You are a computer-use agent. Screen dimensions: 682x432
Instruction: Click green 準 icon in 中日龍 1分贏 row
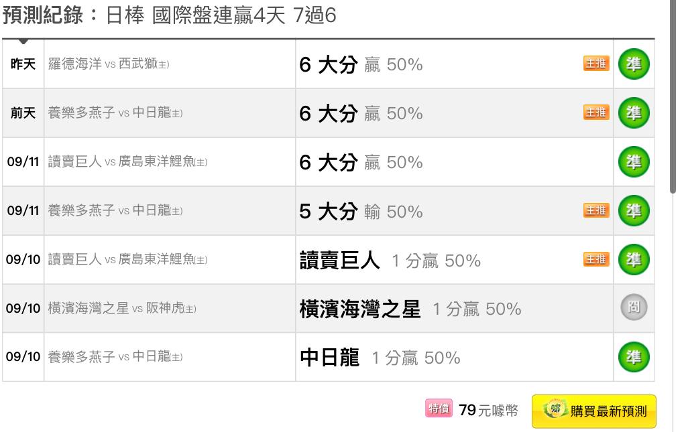point(634,357)
